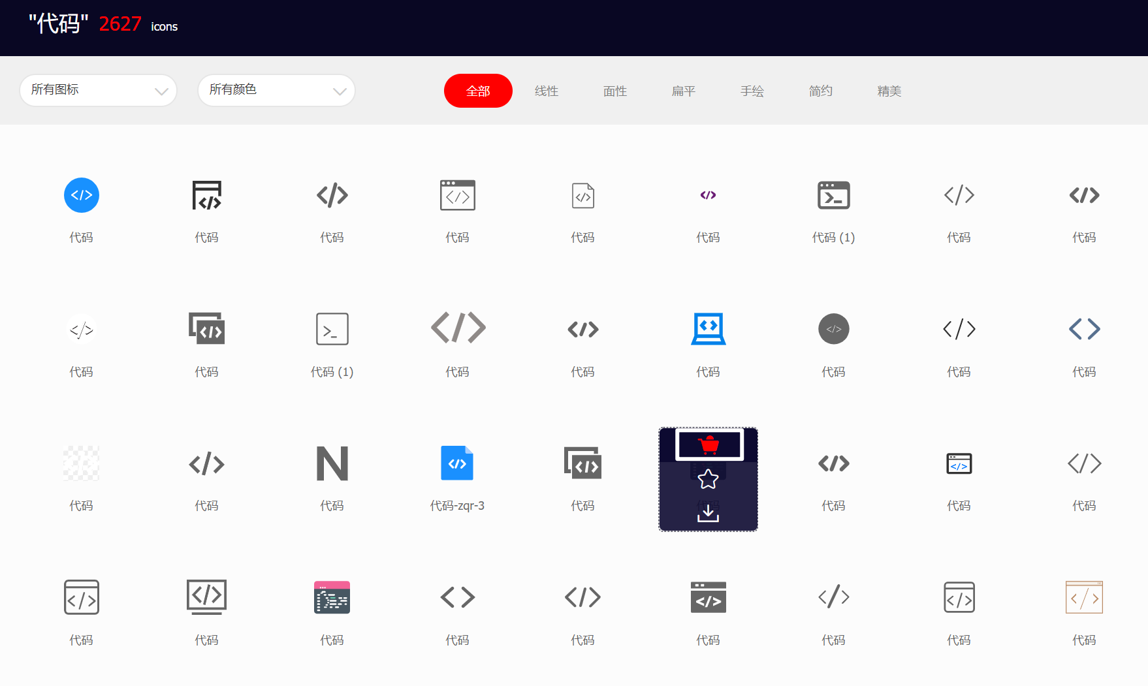Switch to the 扁平 style tab
The image size is (1148, 686).
point(684,91)
